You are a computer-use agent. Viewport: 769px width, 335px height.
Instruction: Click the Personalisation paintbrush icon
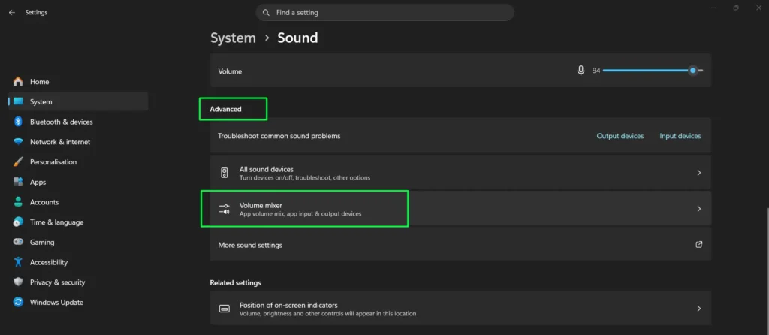click(18, 161)
